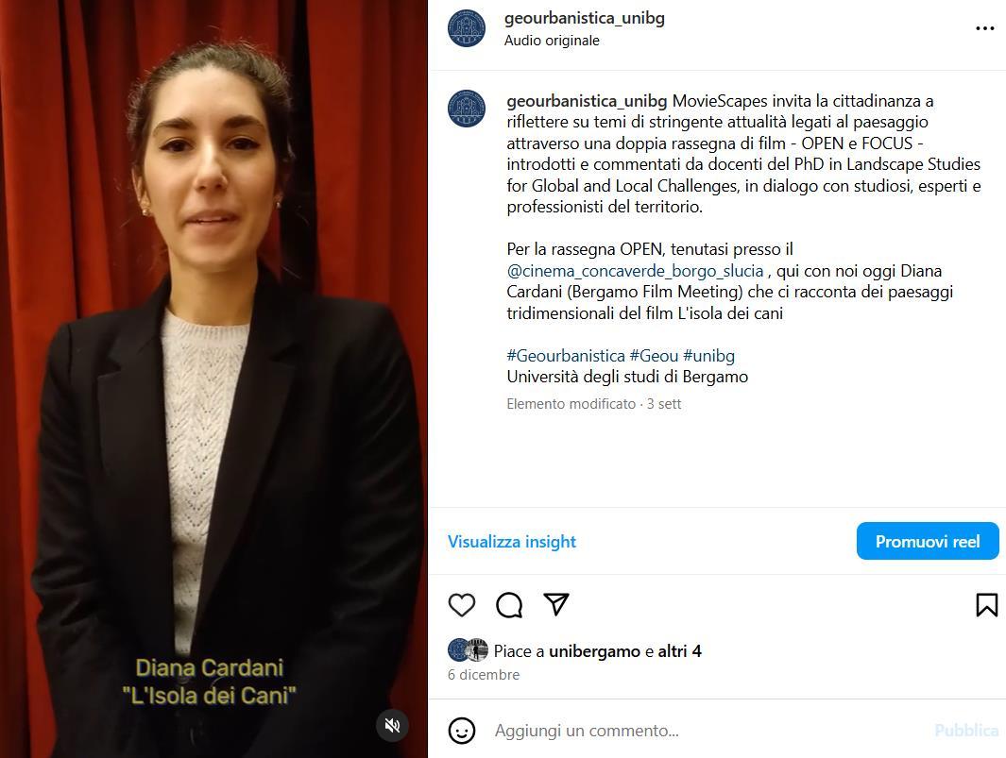This screenshot has height=758, width=1006.
Task: Click the Promuovi reel button
Action: click(928, 541)
